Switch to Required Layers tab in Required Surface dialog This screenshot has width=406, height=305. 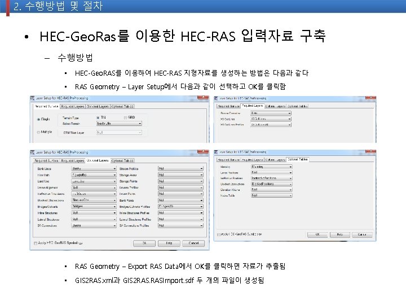pos(73,106)
